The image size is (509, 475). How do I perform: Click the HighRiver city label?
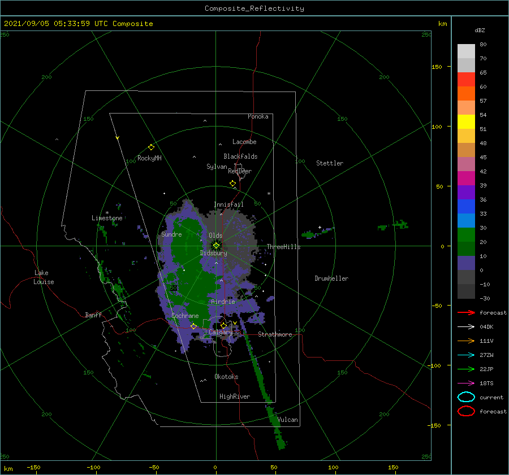click(x=235, y=396)
